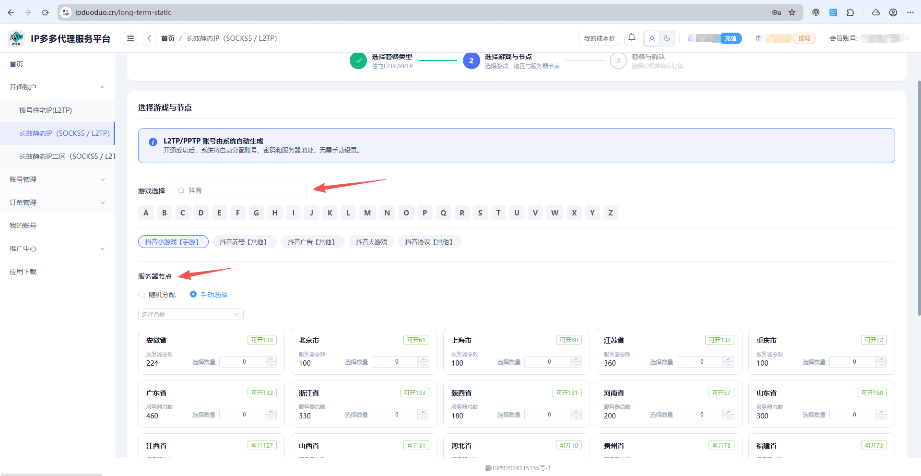Click the completed step checkmark circle
Image resolution: width=921 pixels, height=476 pixels.
(358, 60)
